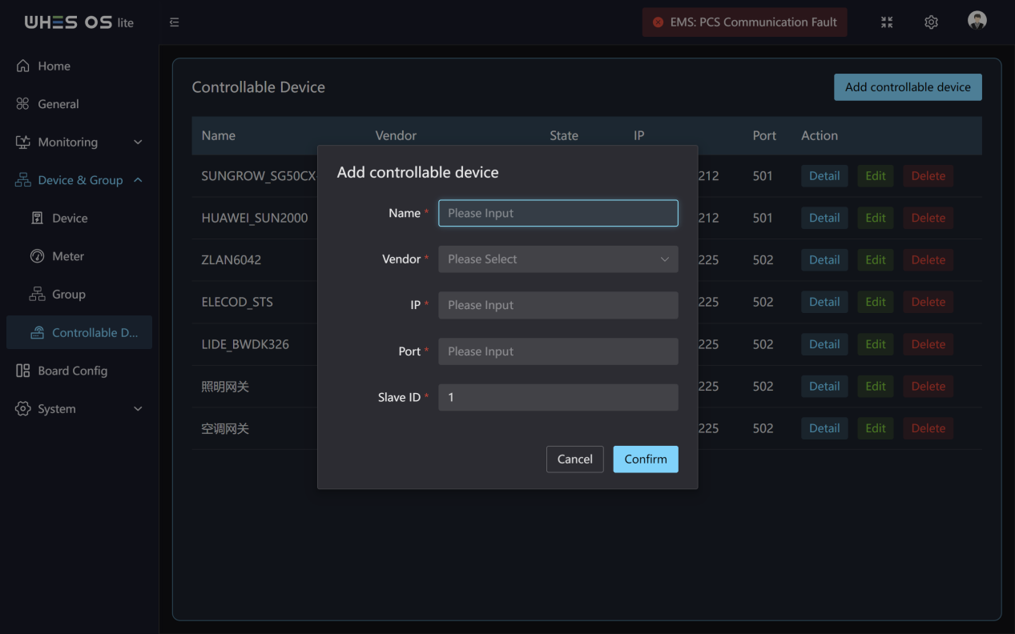
Task: Expand the System menu chevron
Action: point(138,409)
